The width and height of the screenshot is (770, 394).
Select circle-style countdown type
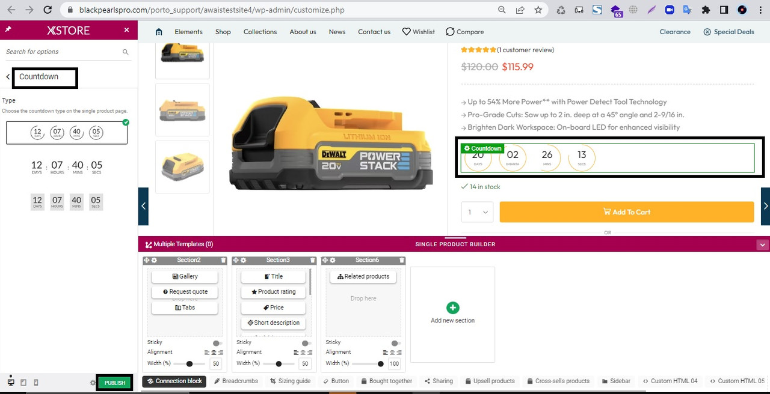[x=67, y=133]
